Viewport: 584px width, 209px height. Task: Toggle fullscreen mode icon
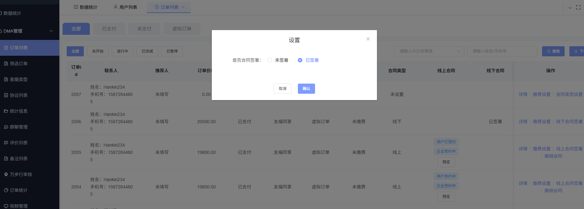click(x=578, y=7)
